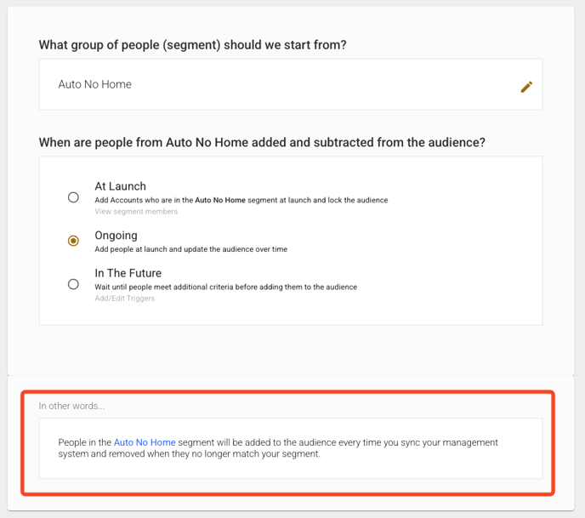Click the pencil edit icon for segment

click(526, 86)
